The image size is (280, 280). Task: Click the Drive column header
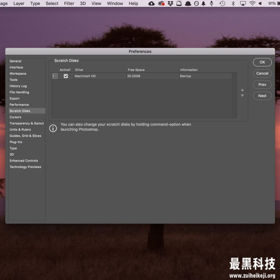[79, 70]
